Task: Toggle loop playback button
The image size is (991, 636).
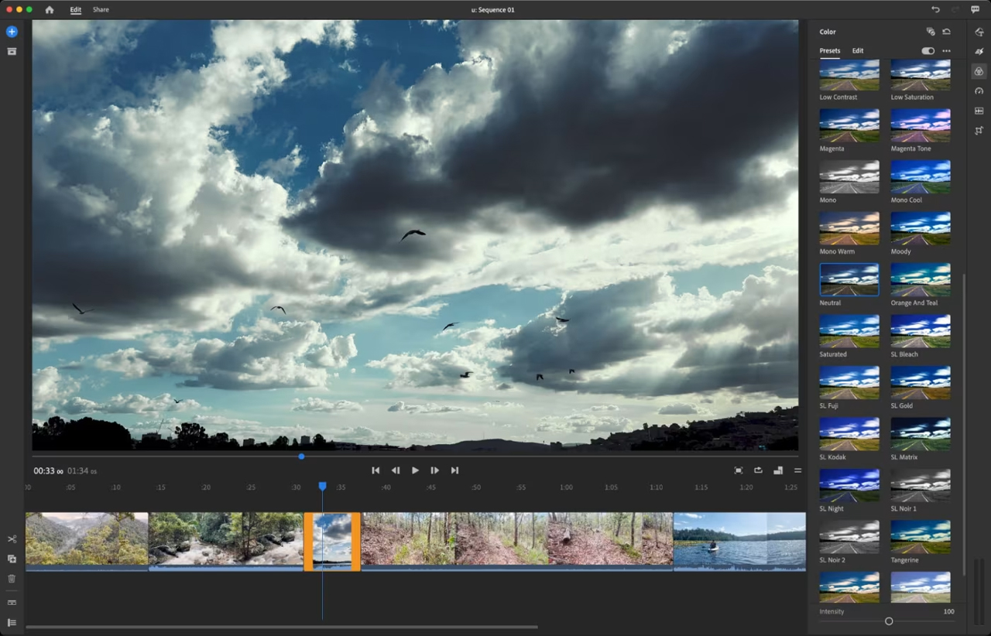Action: pyautogui.click(x=758, y=470)
